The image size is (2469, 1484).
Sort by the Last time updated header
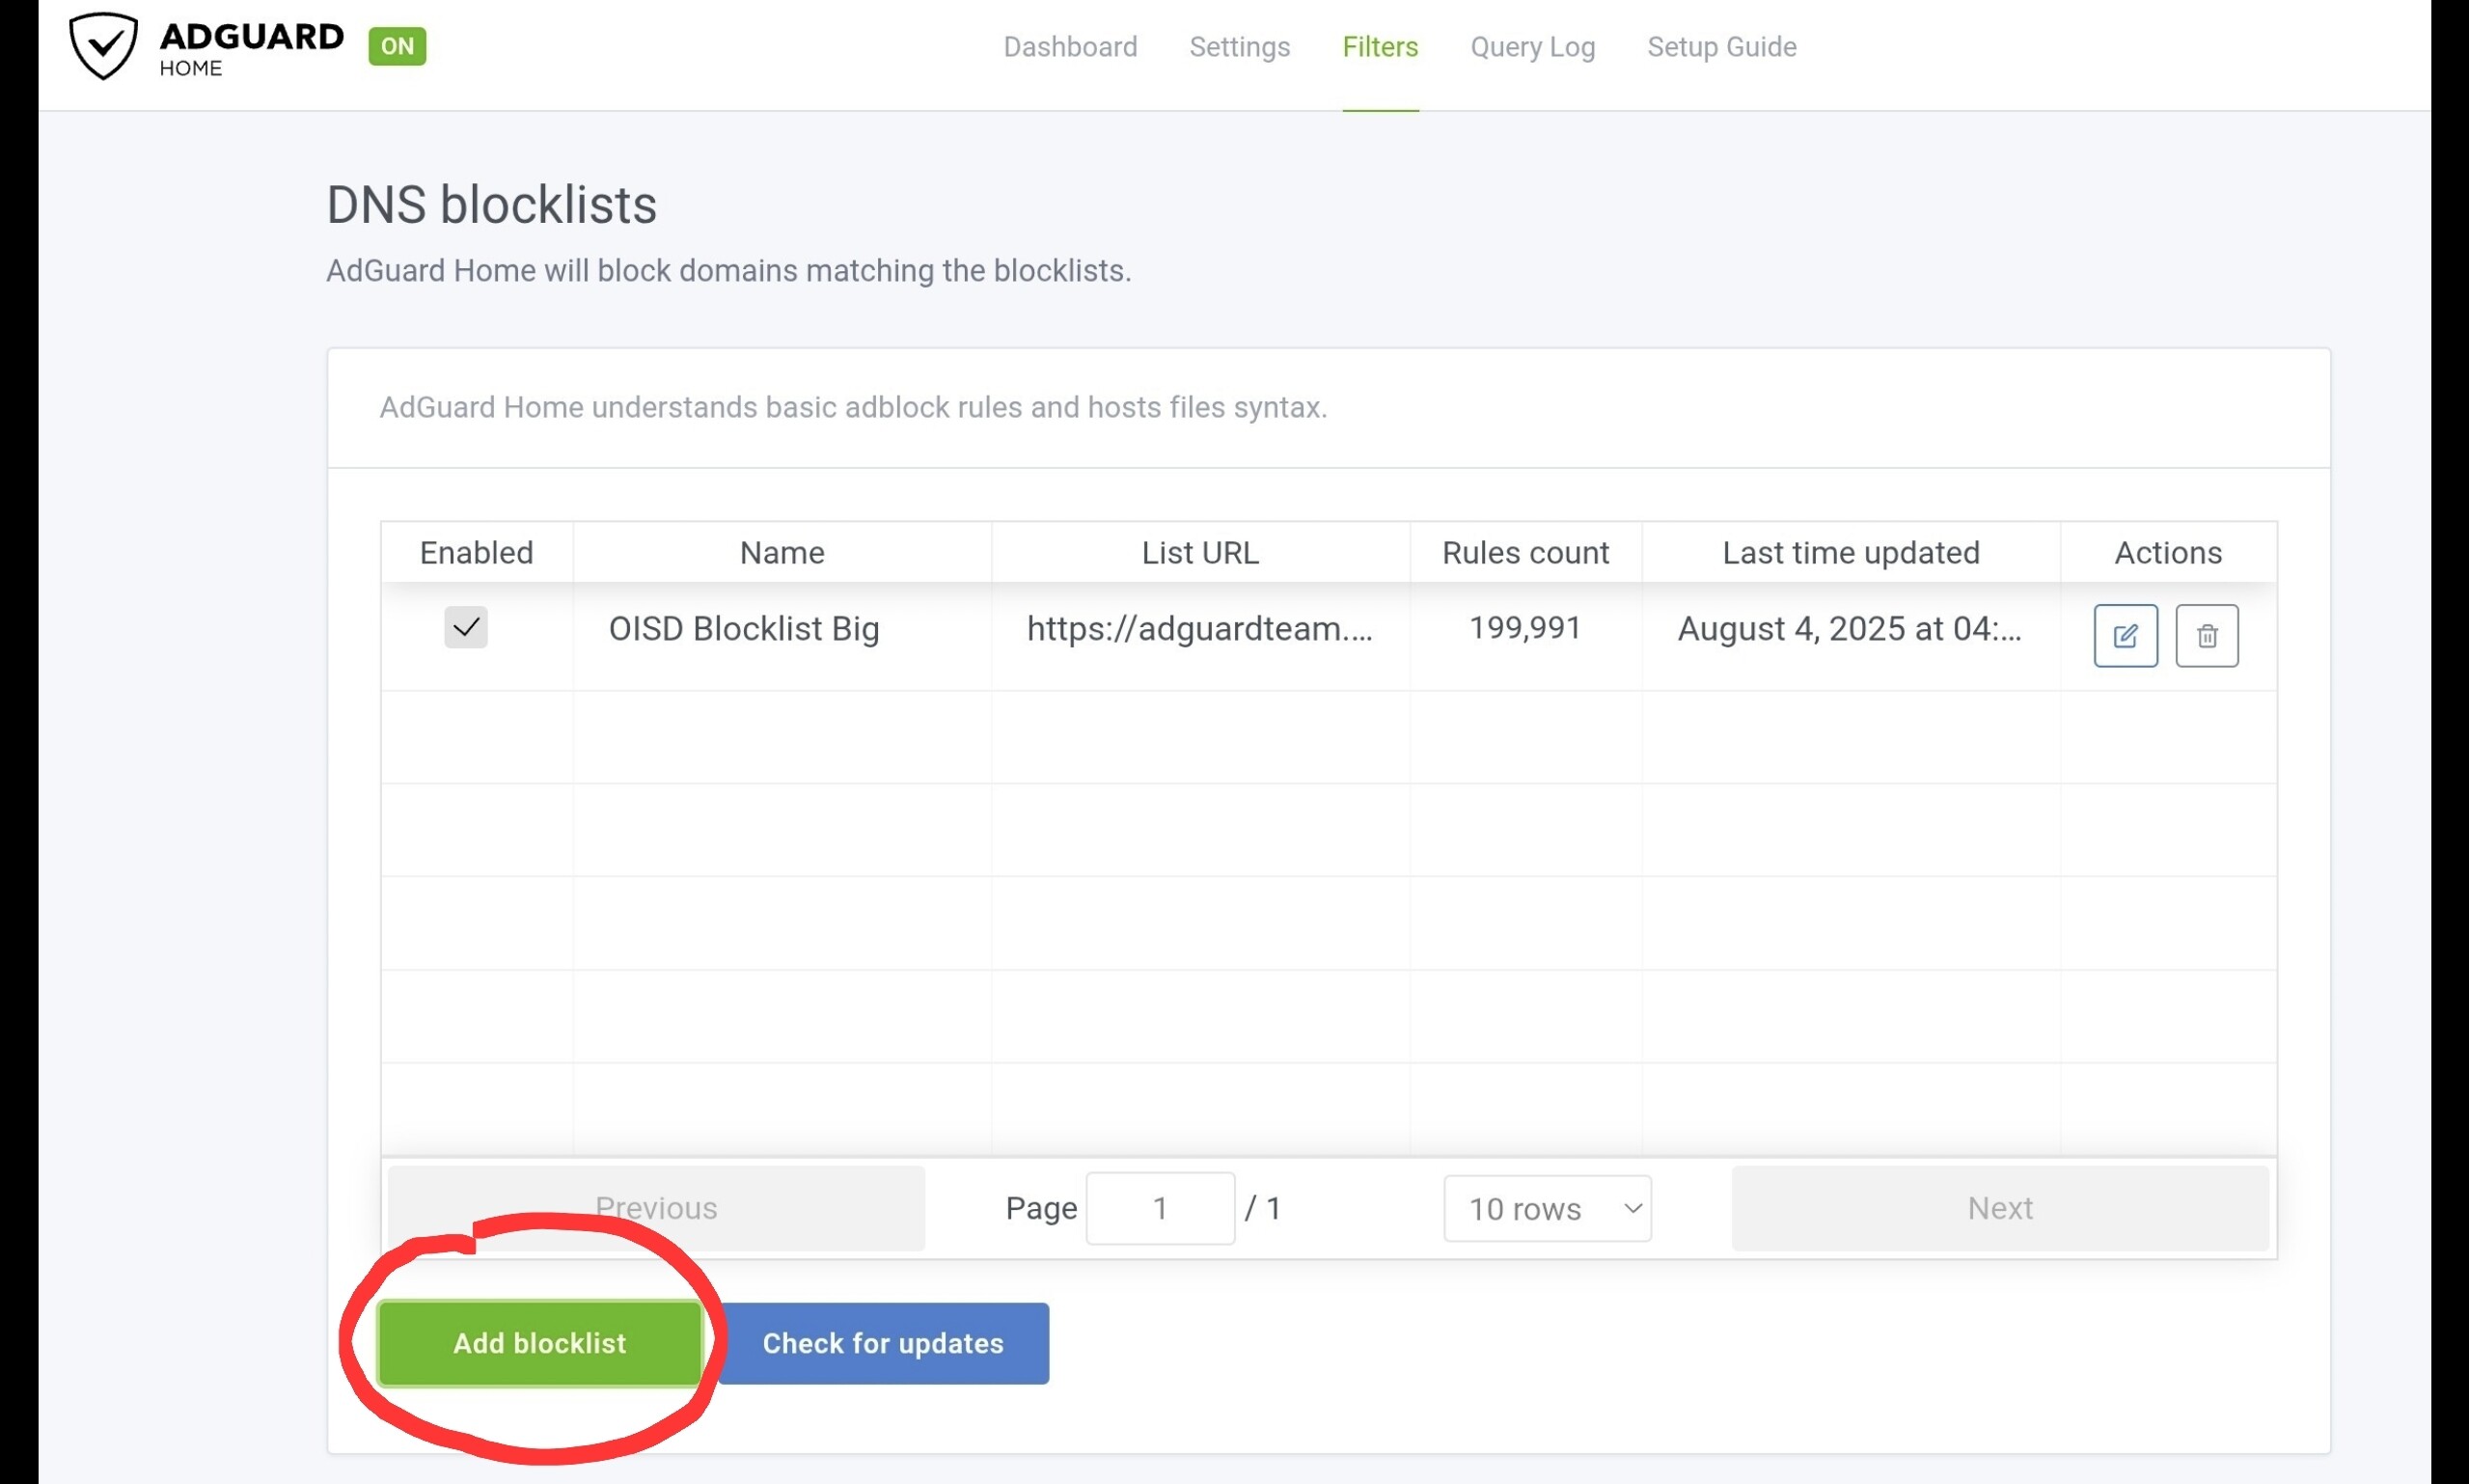click(1850, 552)
